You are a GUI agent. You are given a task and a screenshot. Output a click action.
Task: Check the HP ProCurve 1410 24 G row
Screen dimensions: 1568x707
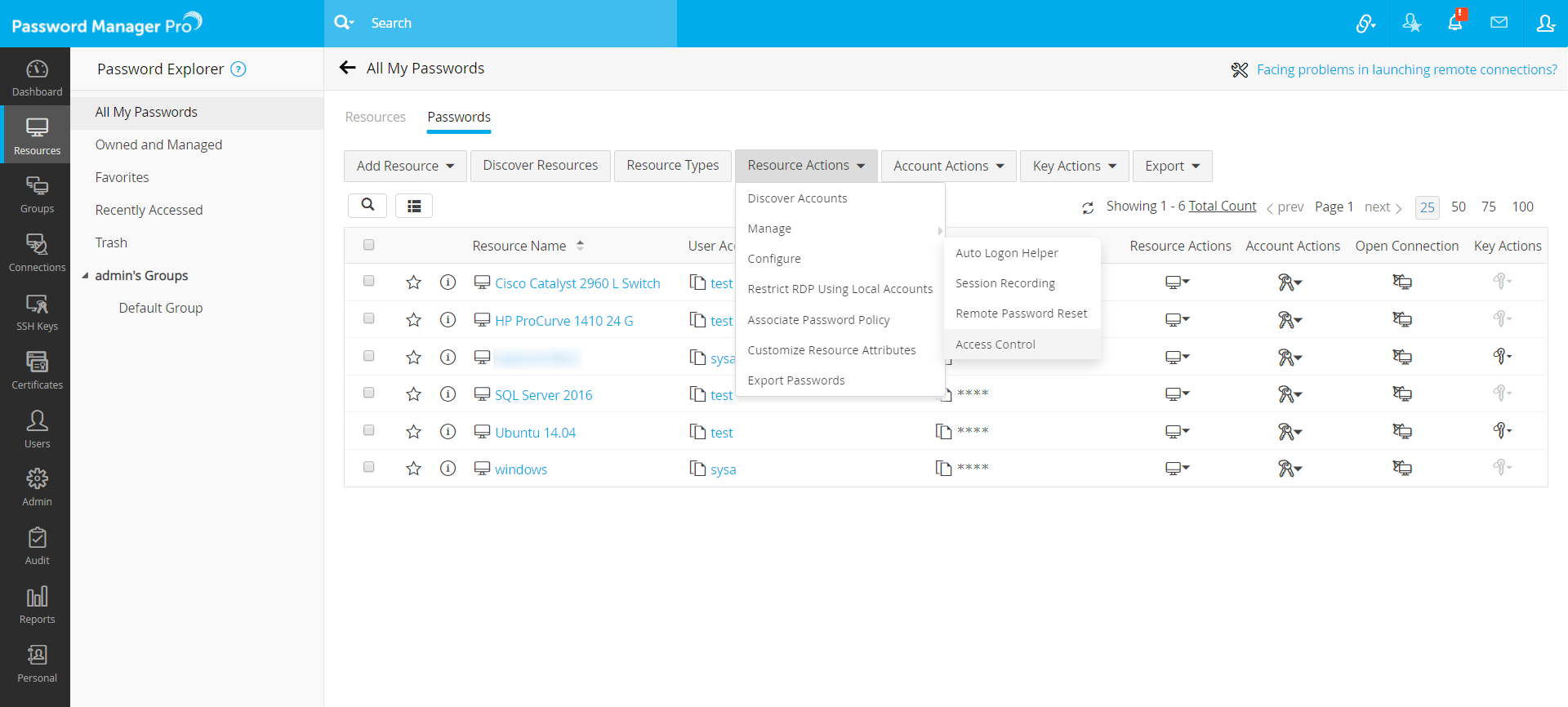click(369, 318)
